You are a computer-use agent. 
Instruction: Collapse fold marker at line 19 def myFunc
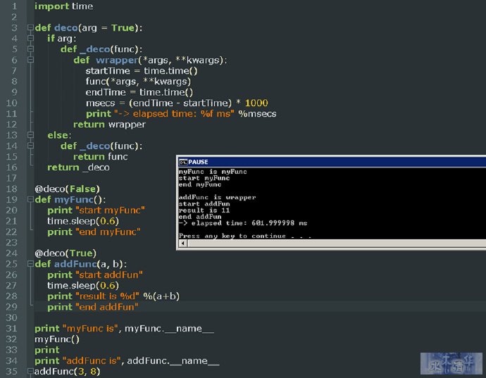point(30,199)
